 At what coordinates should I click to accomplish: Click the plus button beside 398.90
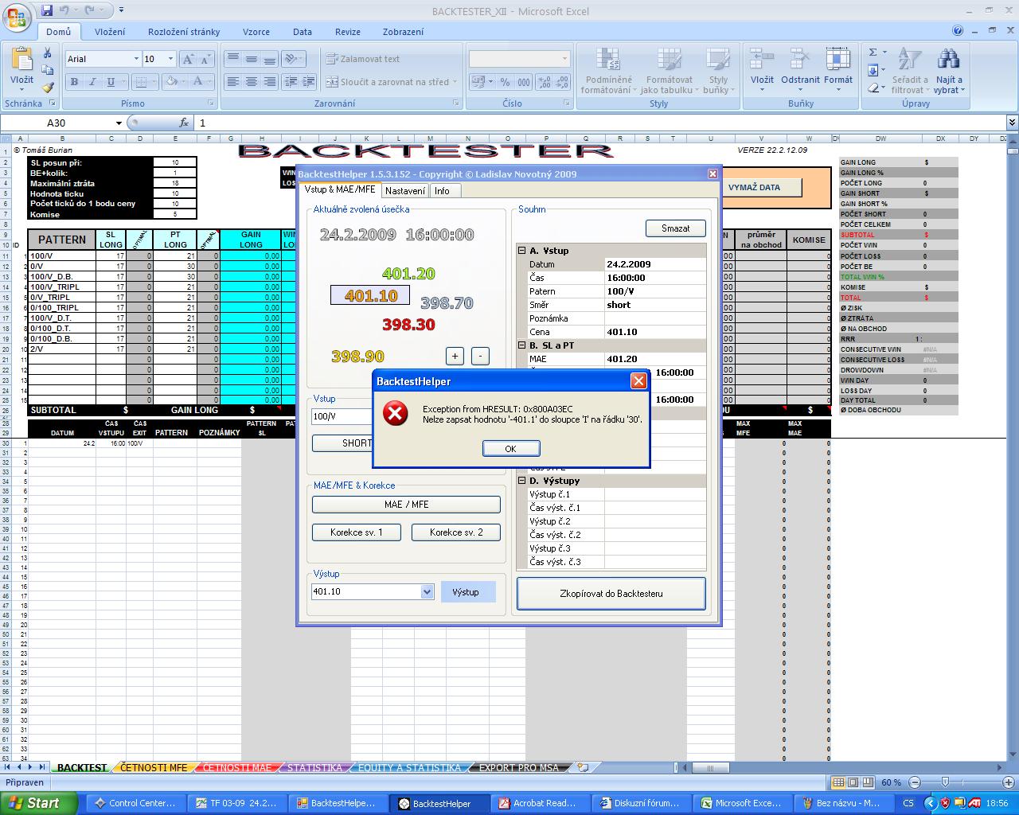(x=455, y=356)
